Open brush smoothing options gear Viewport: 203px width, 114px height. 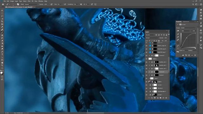81,4
